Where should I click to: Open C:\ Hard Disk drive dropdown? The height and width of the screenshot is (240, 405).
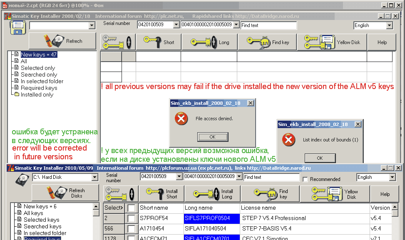coord(95,177)
